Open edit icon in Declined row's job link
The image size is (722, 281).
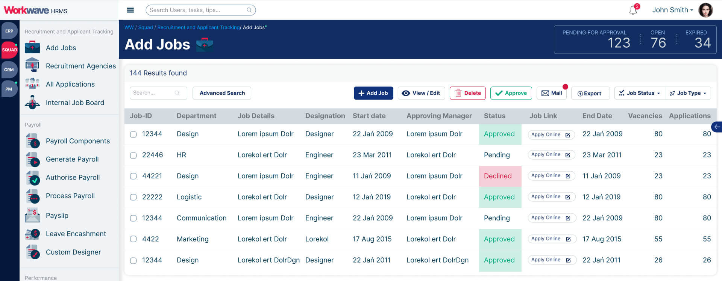pyautogui.click(x=568, y=176)
